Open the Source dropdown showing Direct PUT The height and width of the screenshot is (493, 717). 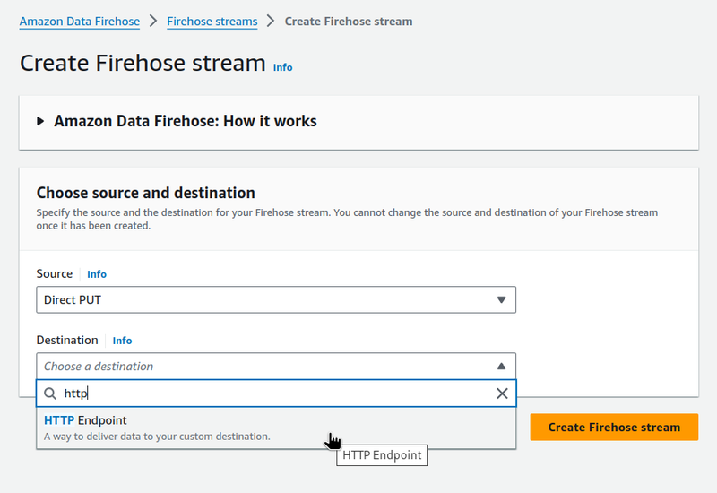click(276, 300)
